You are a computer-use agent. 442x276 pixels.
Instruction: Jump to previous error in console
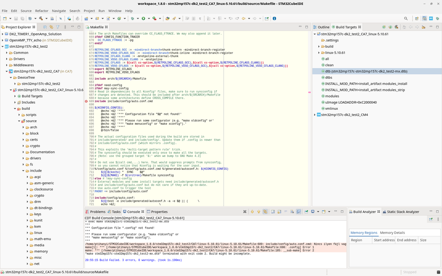click(x=259, y=212)
